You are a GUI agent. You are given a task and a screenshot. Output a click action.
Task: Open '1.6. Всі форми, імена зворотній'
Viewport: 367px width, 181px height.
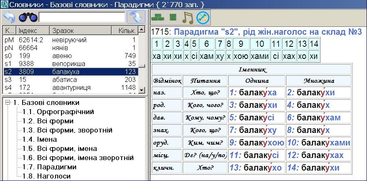[x=78, y=158]
